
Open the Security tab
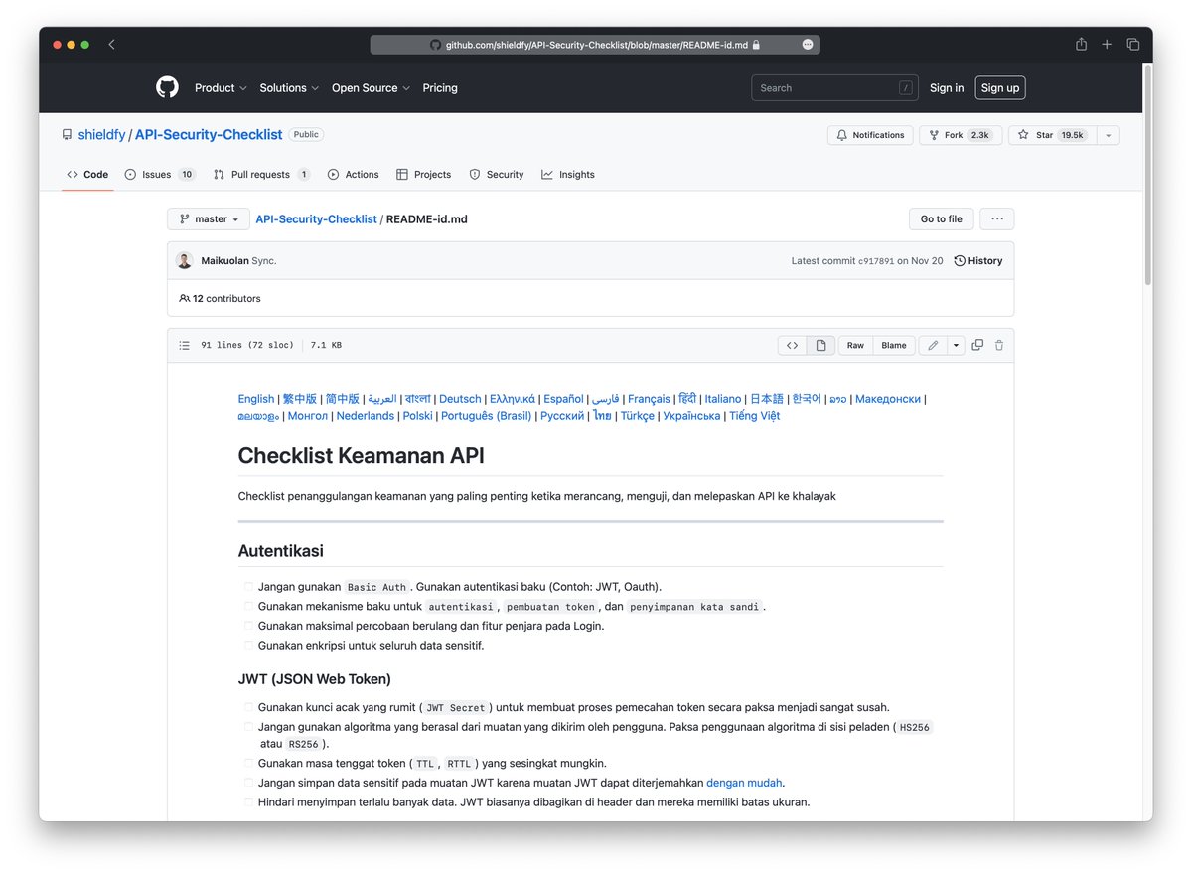(497, 174)
